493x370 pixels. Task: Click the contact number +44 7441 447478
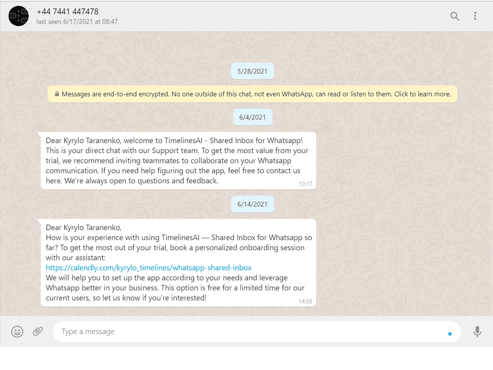pyautogui.click(x=68, y=11)
